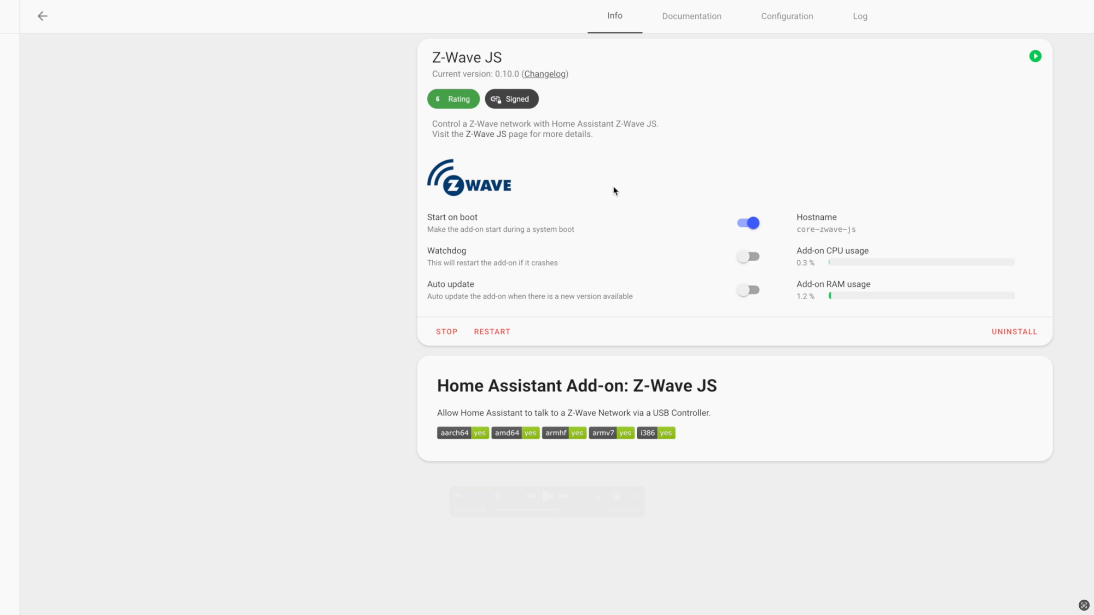
Task: Click the armv7 yes badge
Action: tap(612, 433)
